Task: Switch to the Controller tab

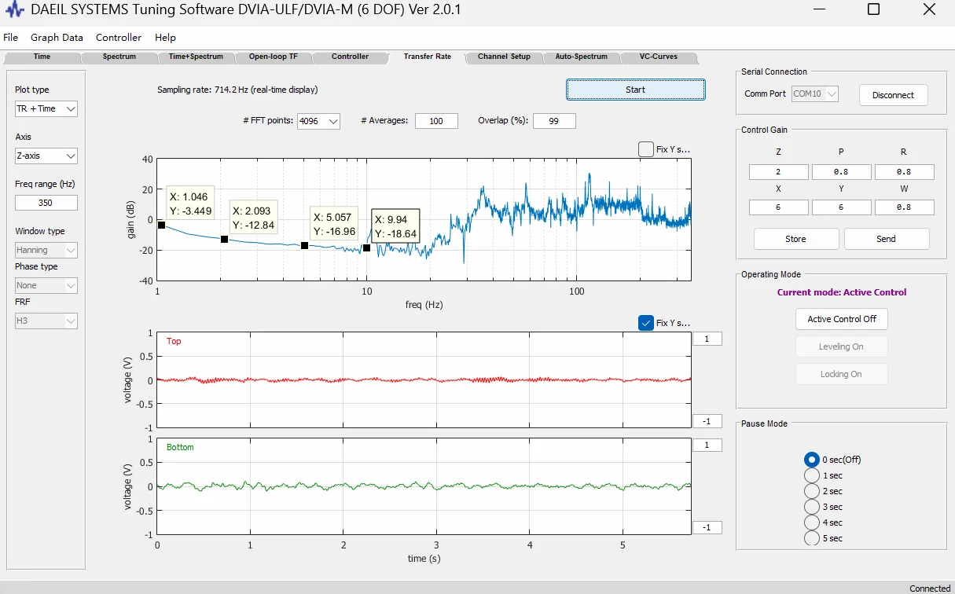Action: tap(350, 57)
